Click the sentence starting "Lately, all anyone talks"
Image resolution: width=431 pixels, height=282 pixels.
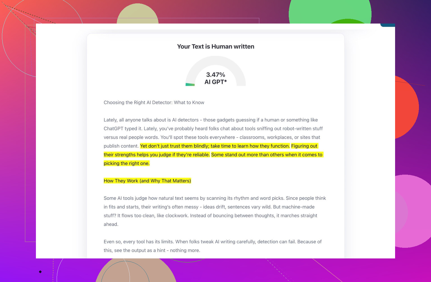pyautogui.click(x=210, y=120)
